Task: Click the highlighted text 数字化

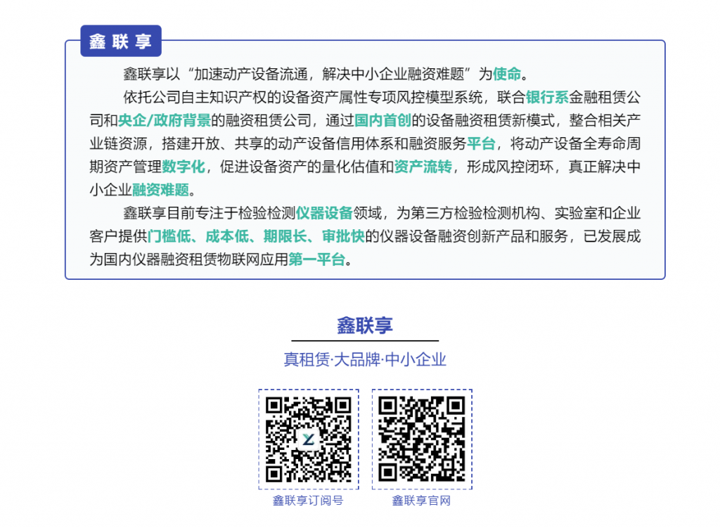Action: tap(184, 167)
